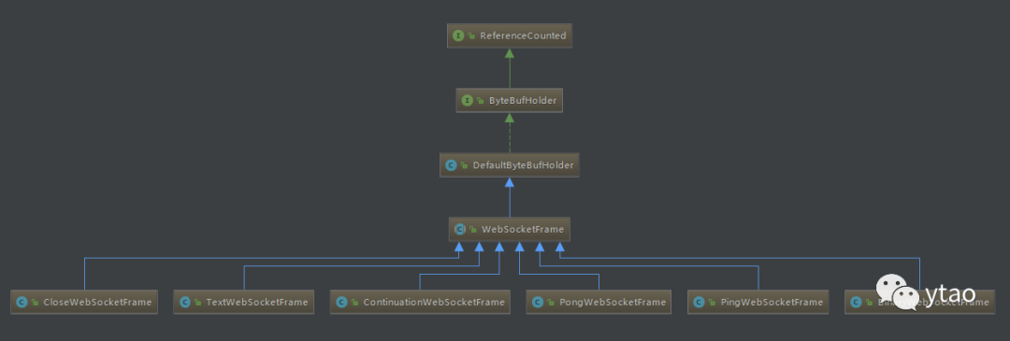Screen dimensions: 1010x341
Task: Click the WebSocketFrame class node
Action: pyautogui.click(x=510, y=229)
